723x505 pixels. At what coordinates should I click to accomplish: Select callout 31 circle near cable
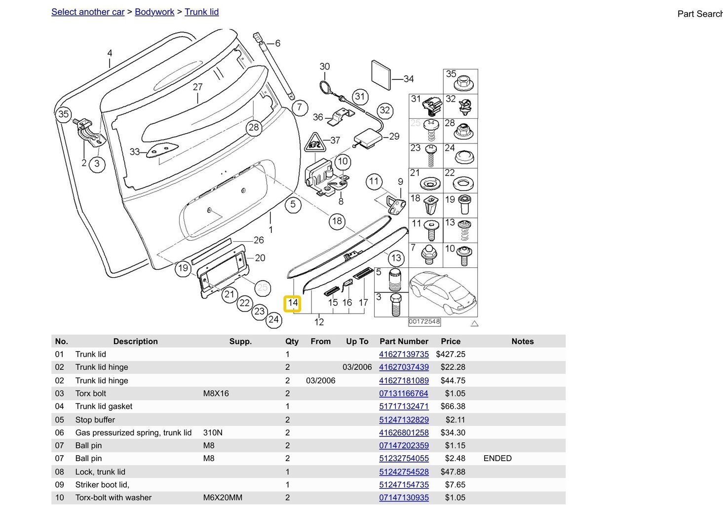(x=360, y=97)
